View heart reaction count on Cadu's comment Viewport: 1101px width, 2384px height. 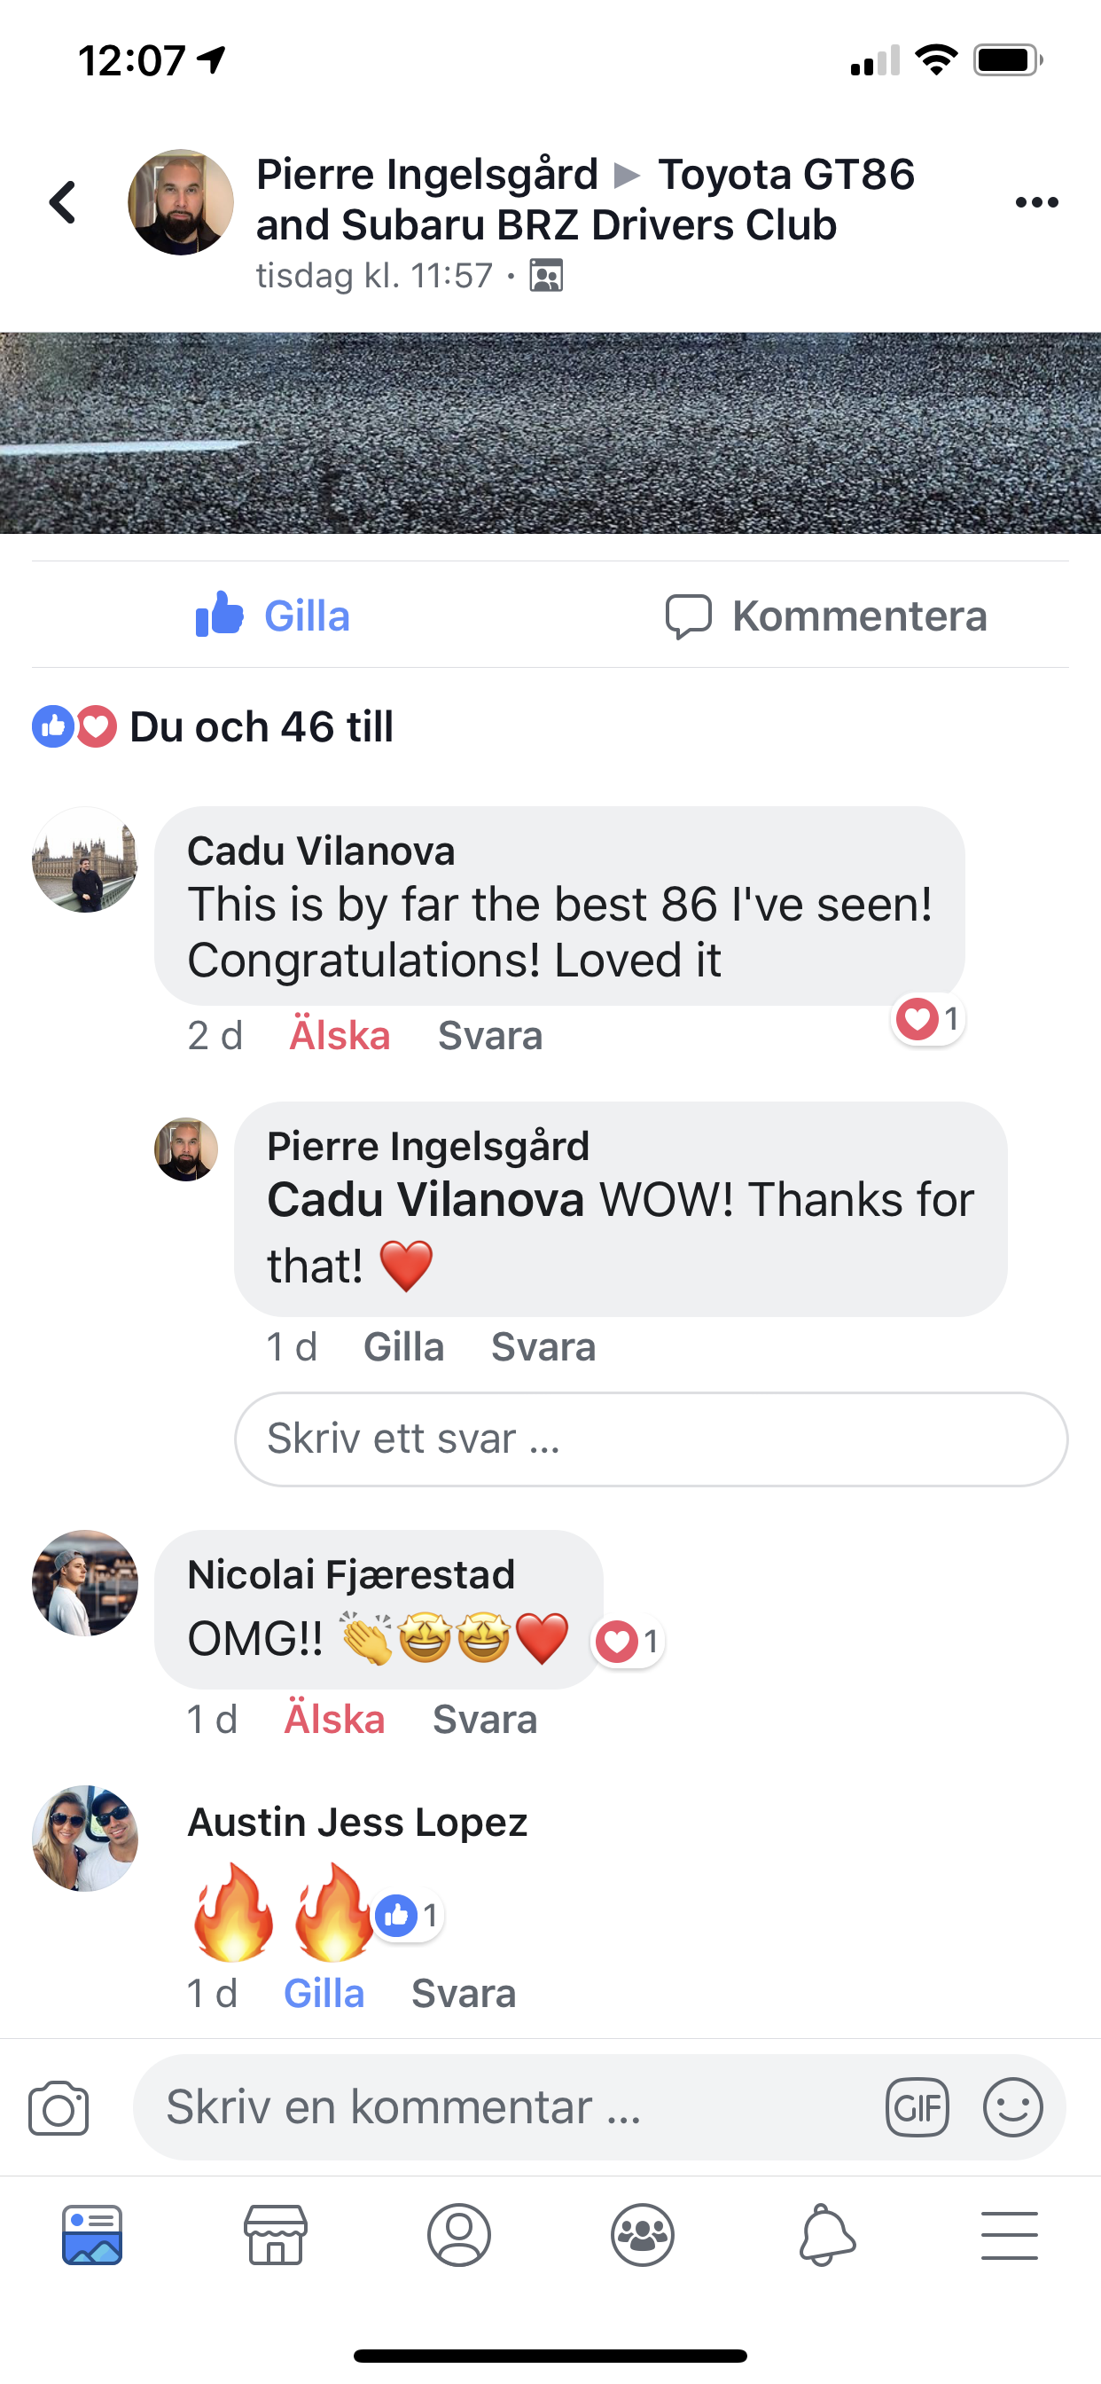tap(928, 1019)
